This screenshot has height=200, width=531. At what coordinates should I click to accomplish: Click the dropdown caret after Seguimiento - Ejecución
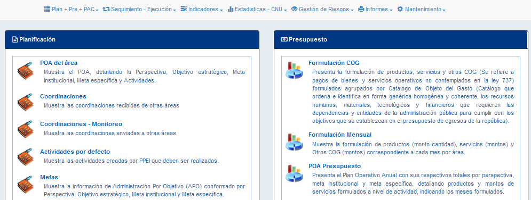[175, 11]
